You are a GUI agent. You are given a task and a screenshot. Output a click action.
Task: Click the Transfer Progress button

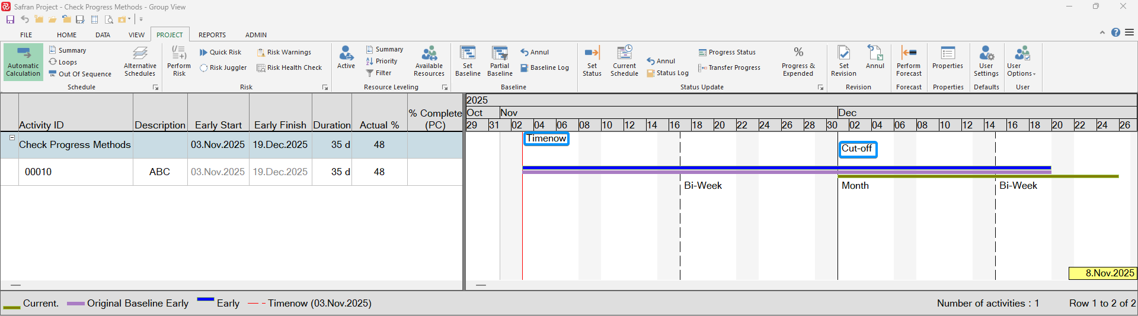(x=729, y=68)
